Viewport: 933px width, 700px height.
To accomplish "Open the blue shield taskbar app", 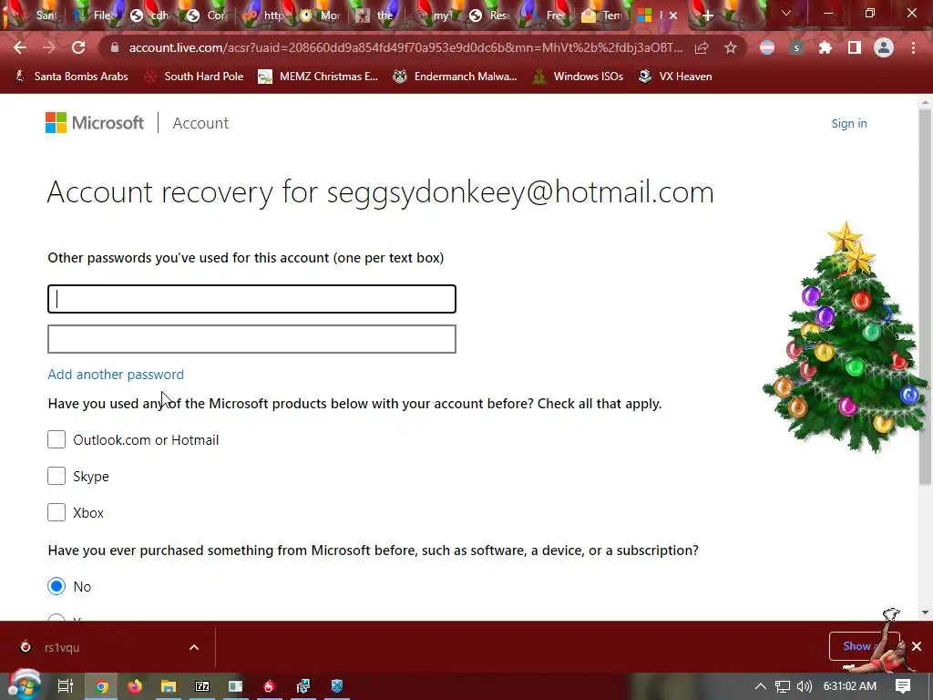I will click(337, 686).
